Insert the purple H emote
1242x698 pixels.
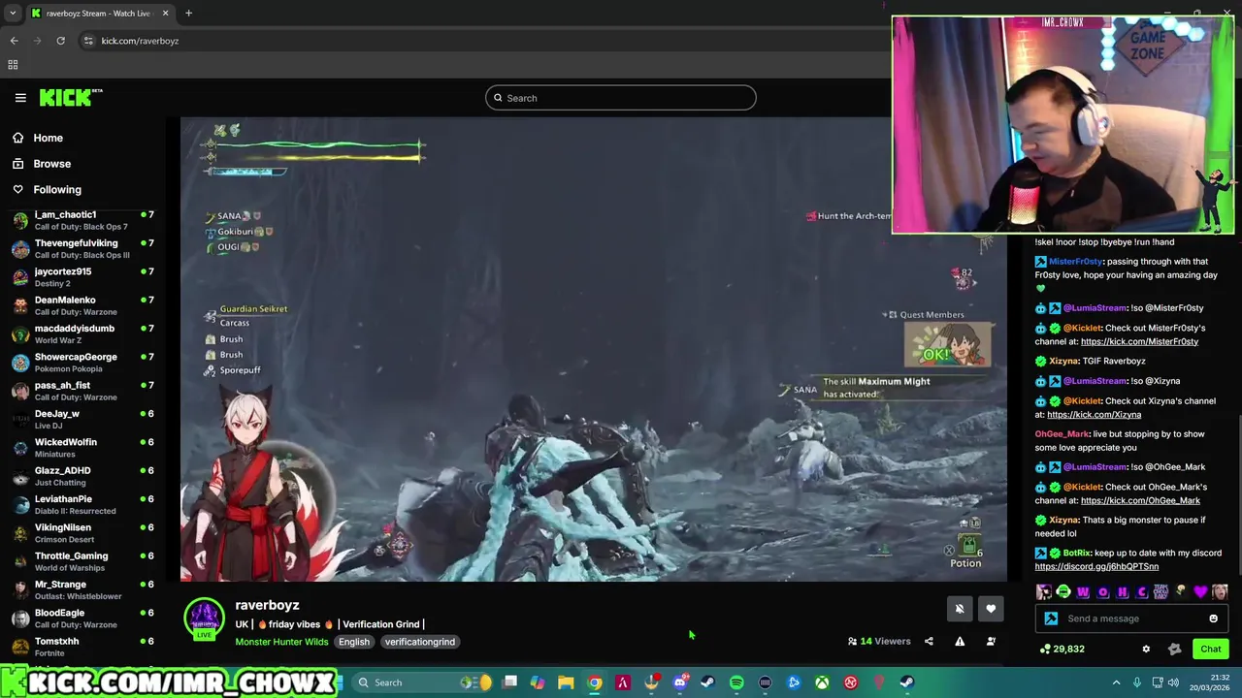tap(1123, 591)
